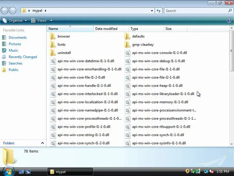Open the Music link
234x176 pixels.
click(x=13, y=50)
